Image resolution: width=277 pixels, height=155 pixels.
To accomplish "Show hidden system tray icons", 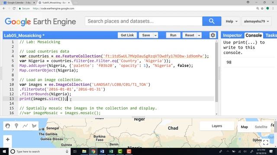I will [x=228, y=151].
